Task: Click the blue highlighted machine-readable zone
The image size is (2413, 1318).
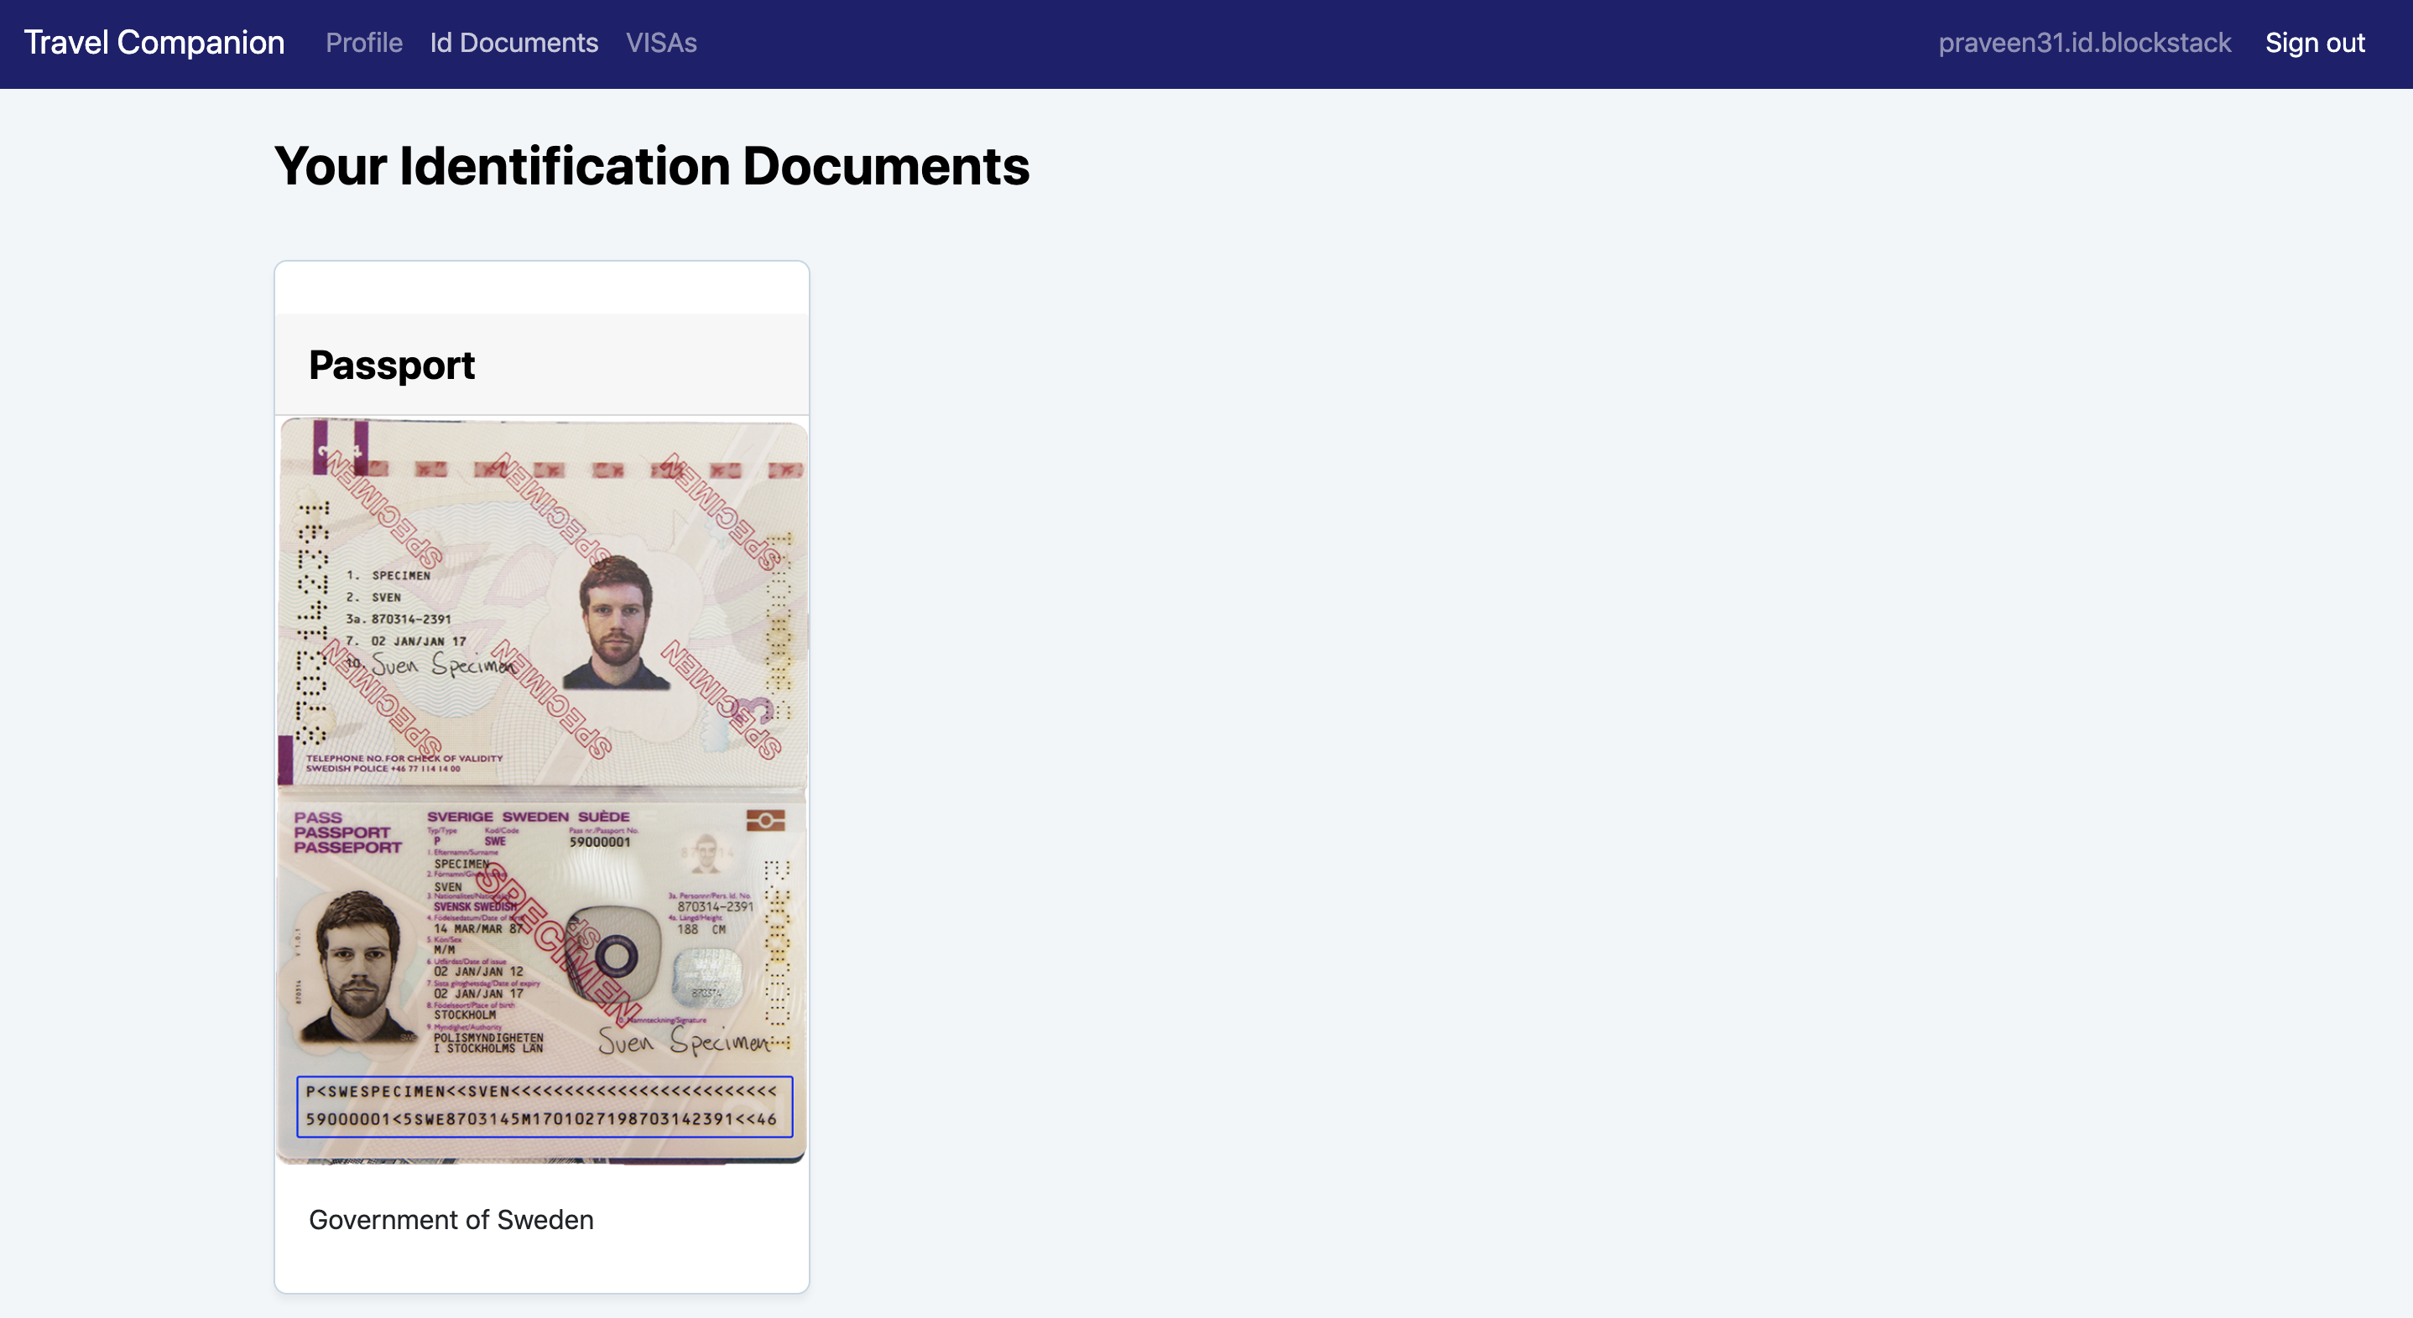Action: coord(544,1106)
